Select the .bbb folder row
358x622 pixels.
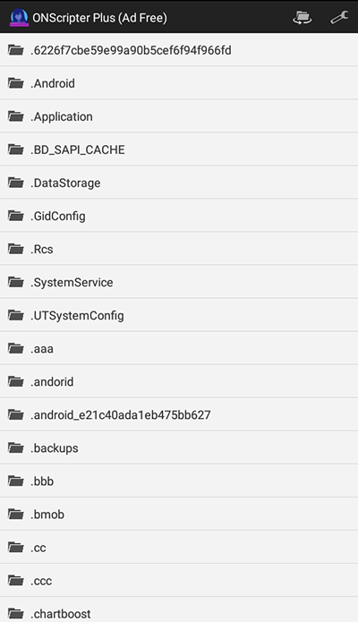179,481
